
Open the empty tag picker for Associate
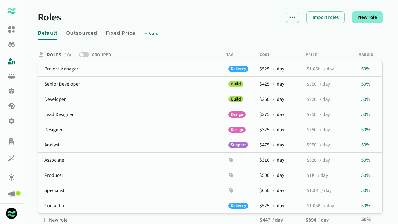click(x=231, y=160)
